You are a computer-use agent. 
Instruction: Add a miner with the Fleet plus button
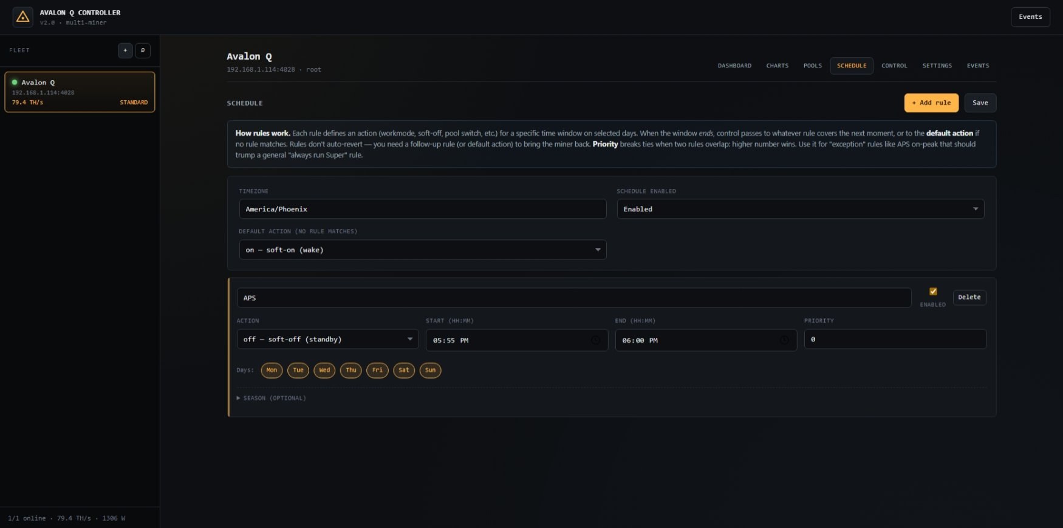click(125, 50)
